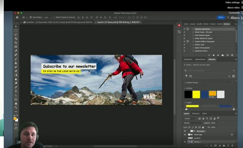Image resolution: width=243 pixels, height=148 pixels.
Task: Click the play action button in Actions panel
Action: (218, 55)
